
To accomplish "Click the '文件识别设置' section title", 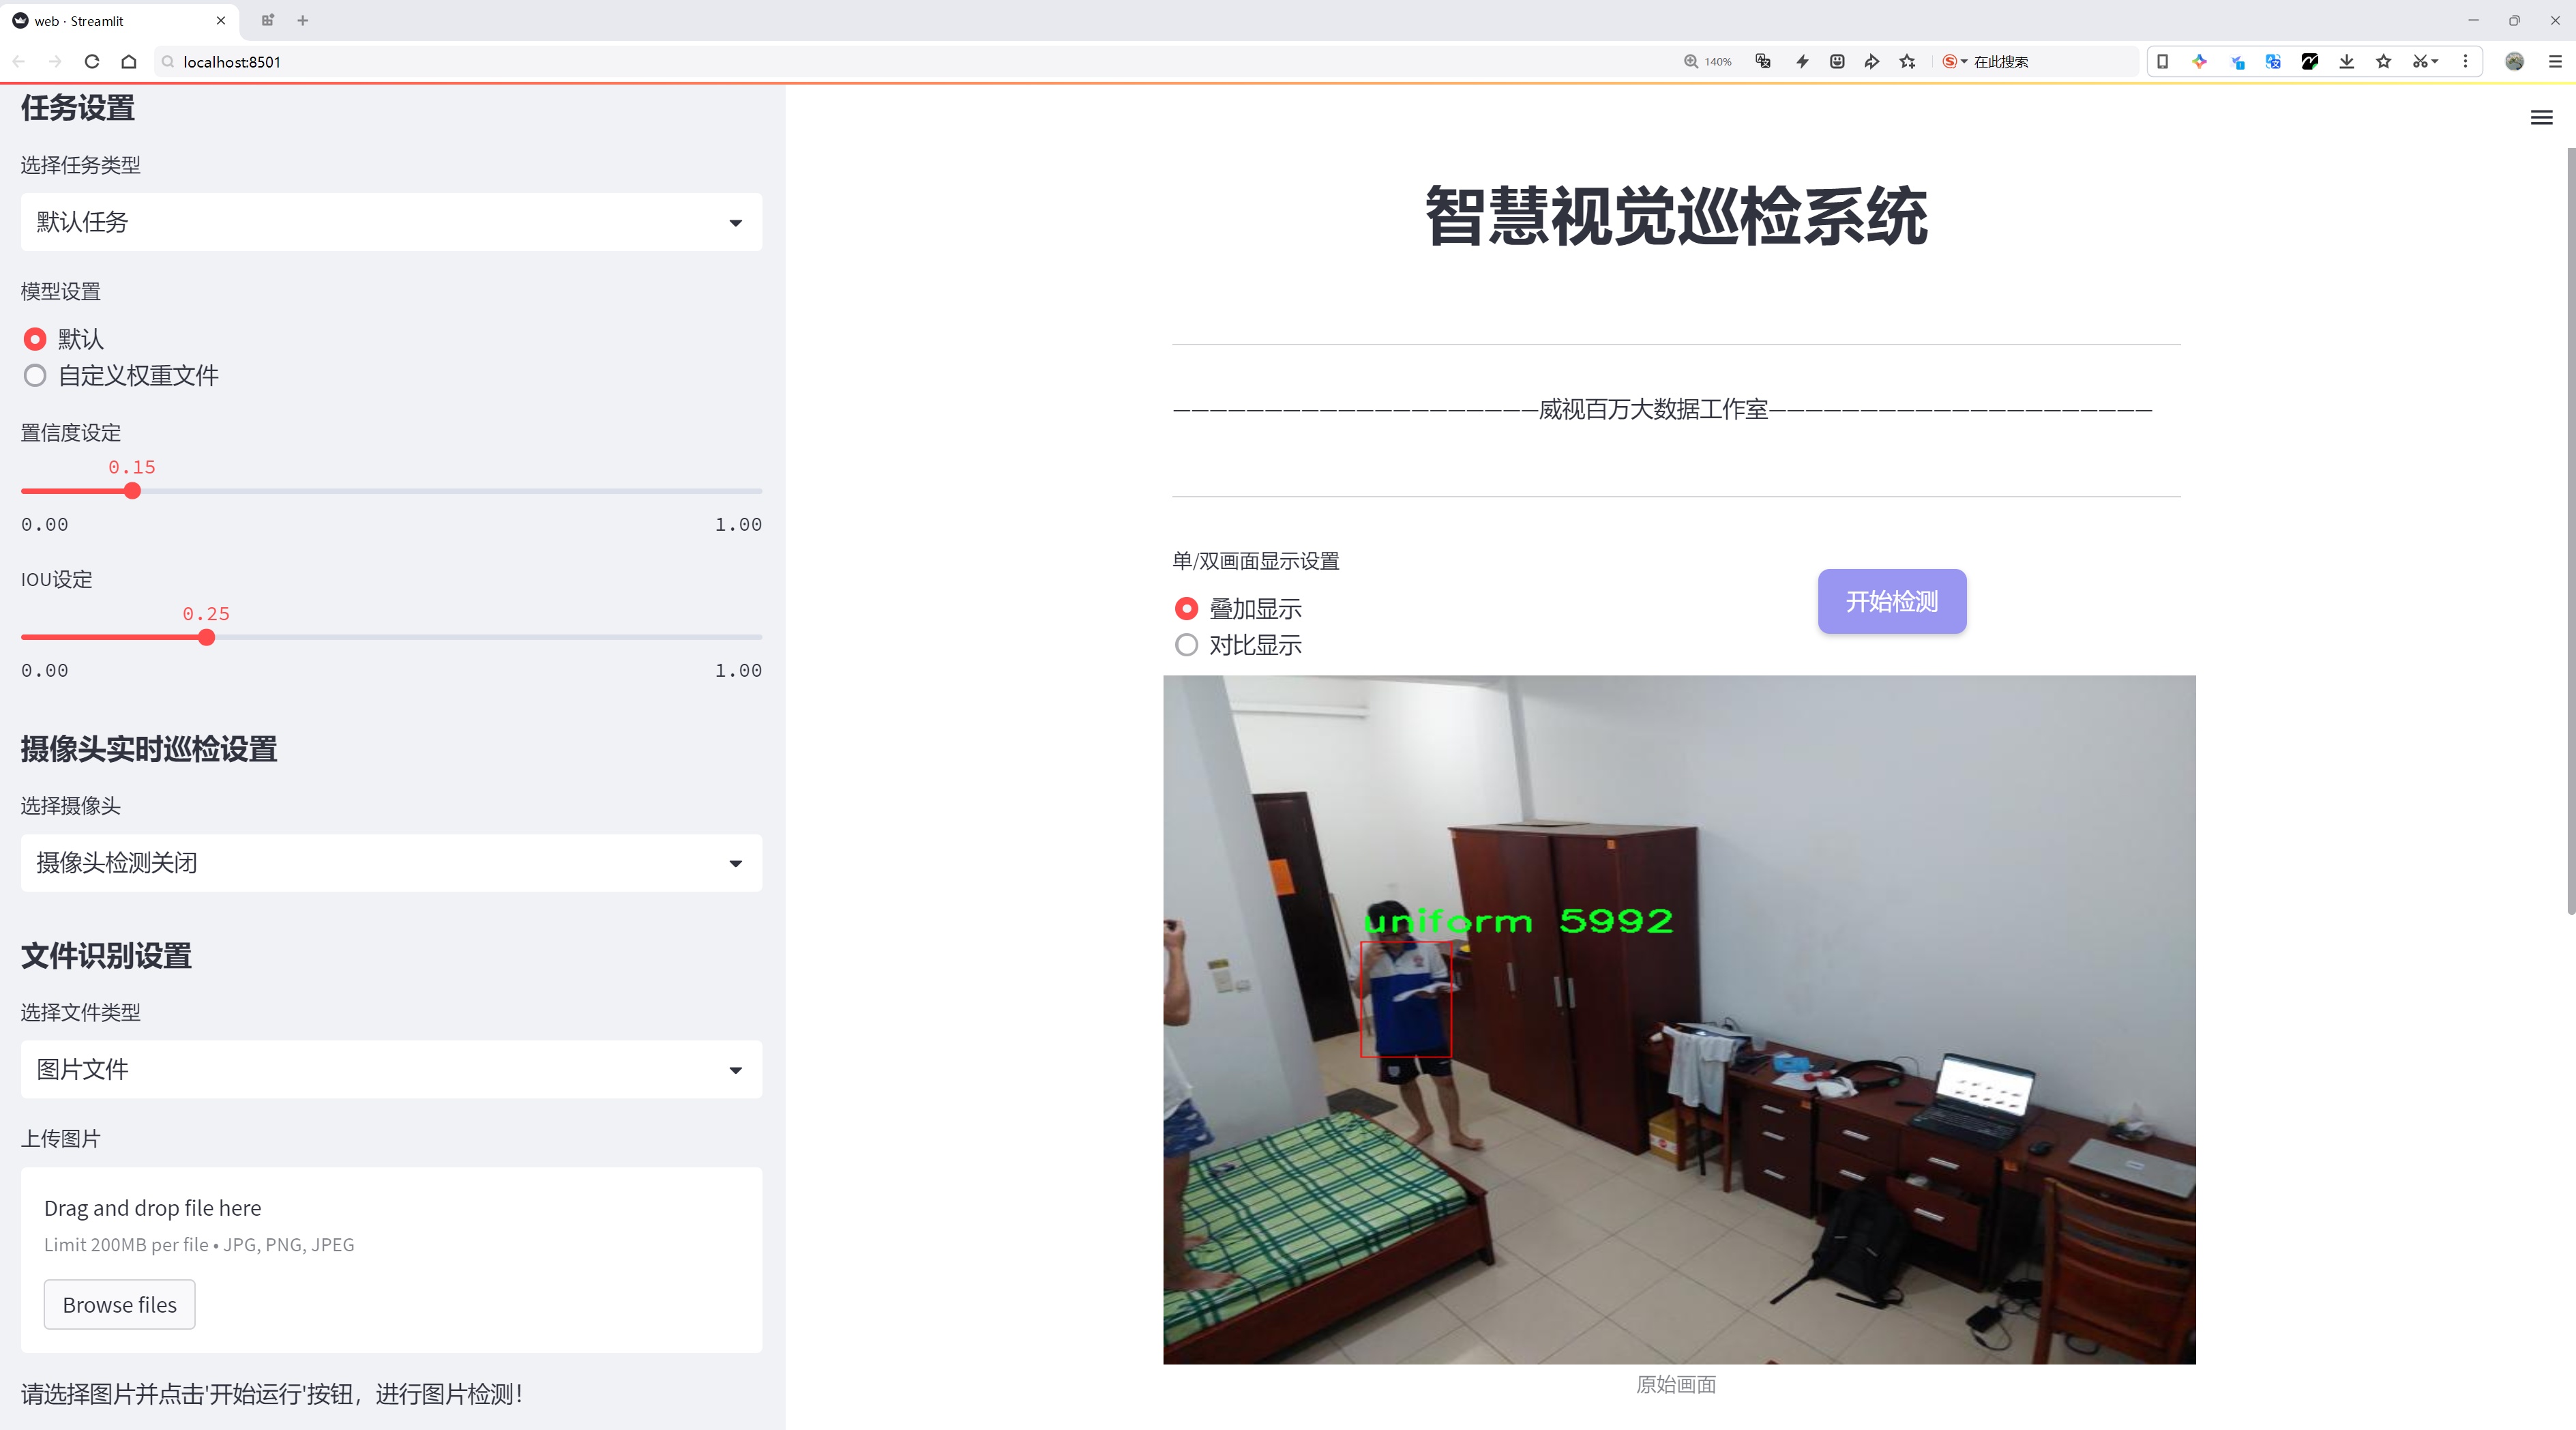I will (x=106, y=956).
